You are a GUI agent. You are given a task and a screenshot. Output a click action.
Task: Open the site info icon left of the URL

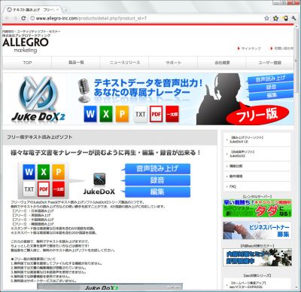[x=32, y=18]
